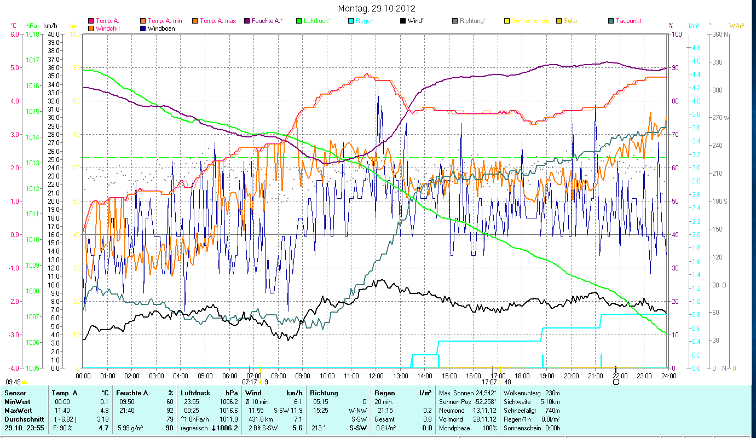Click the 07:17 sunrise time marker

[x=249, y=382]
